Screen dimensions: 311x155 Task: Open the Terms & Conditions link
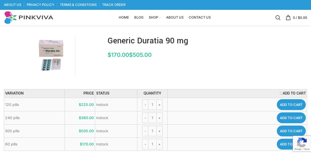coord(78,5)
